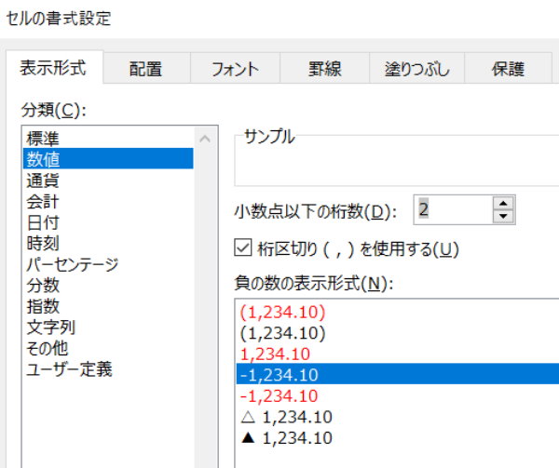Choose ユーザー定義 category
The image size is (559, 468).
[x=69, y=369]
